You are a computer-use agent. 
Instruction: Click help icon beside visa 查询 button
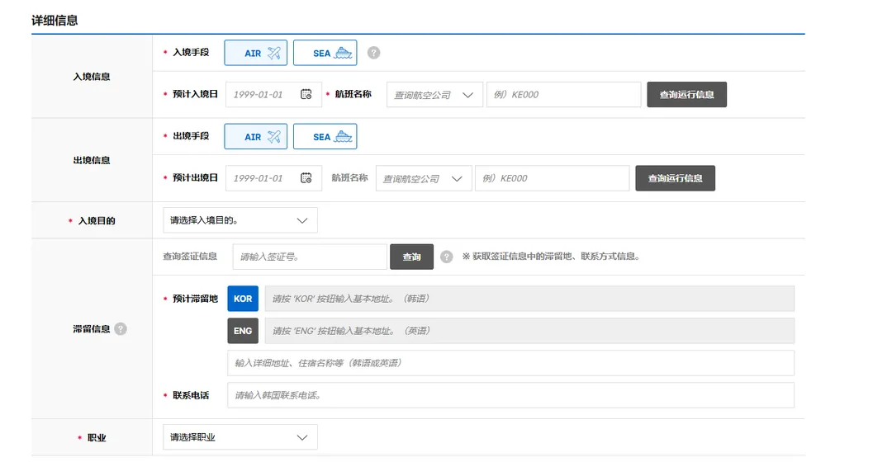tap(447, 257)
